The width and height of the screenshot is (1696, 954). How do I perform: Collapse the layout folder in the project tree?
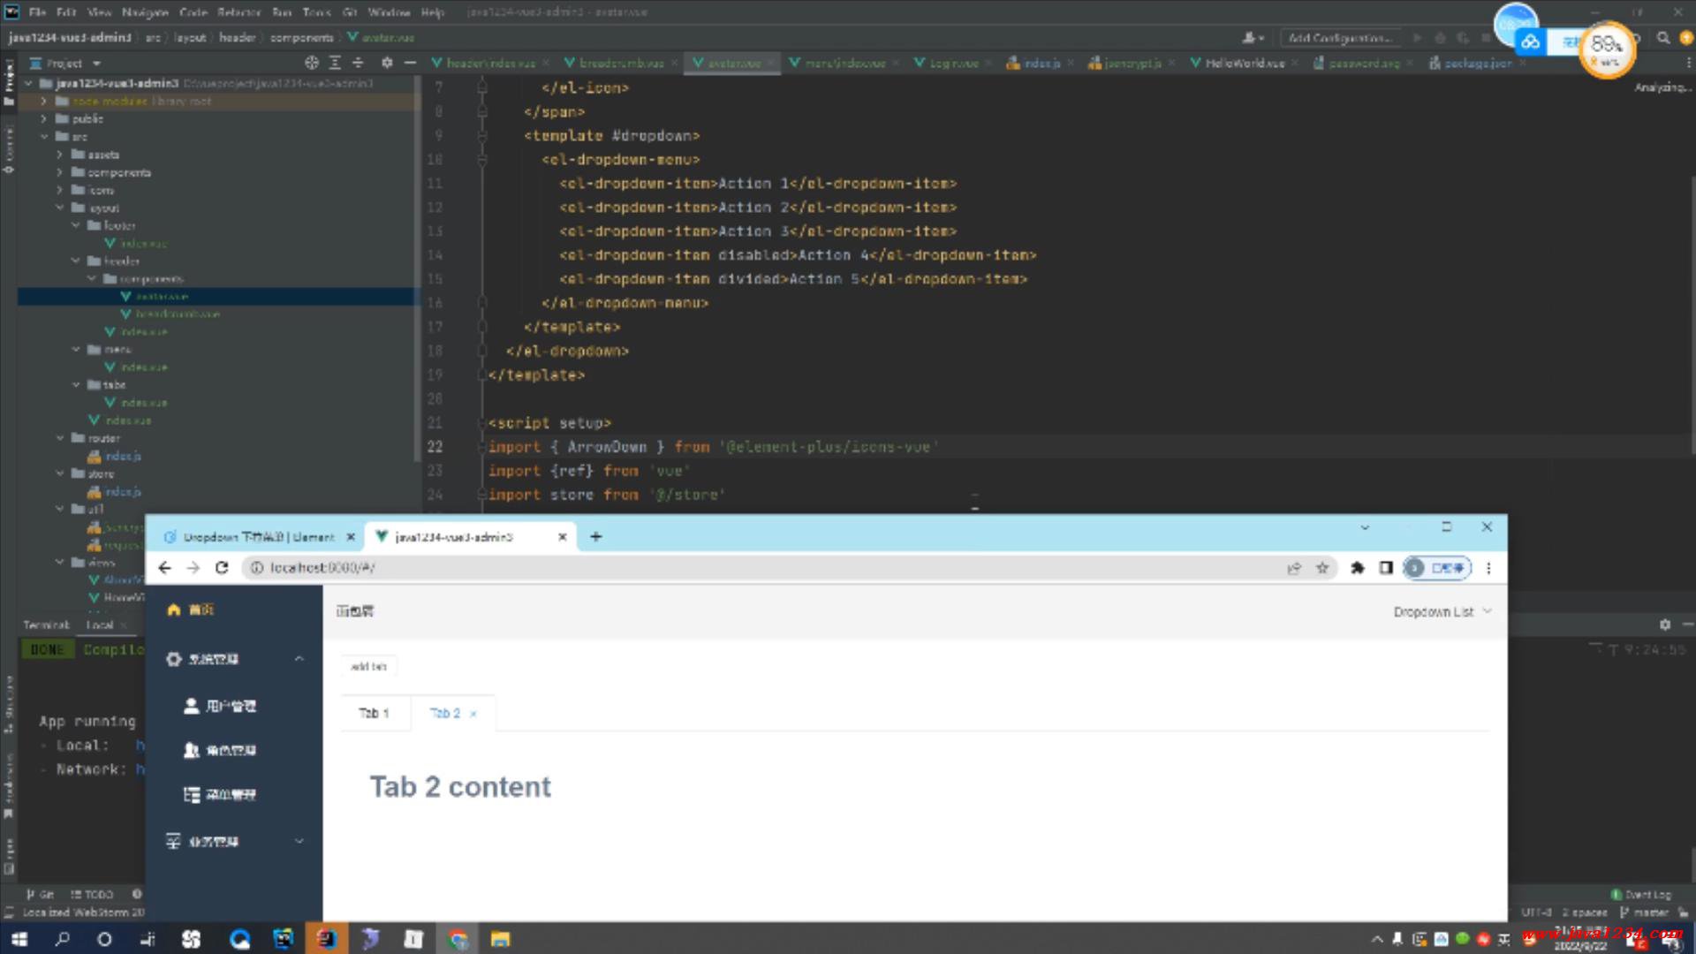click(60, 208)
